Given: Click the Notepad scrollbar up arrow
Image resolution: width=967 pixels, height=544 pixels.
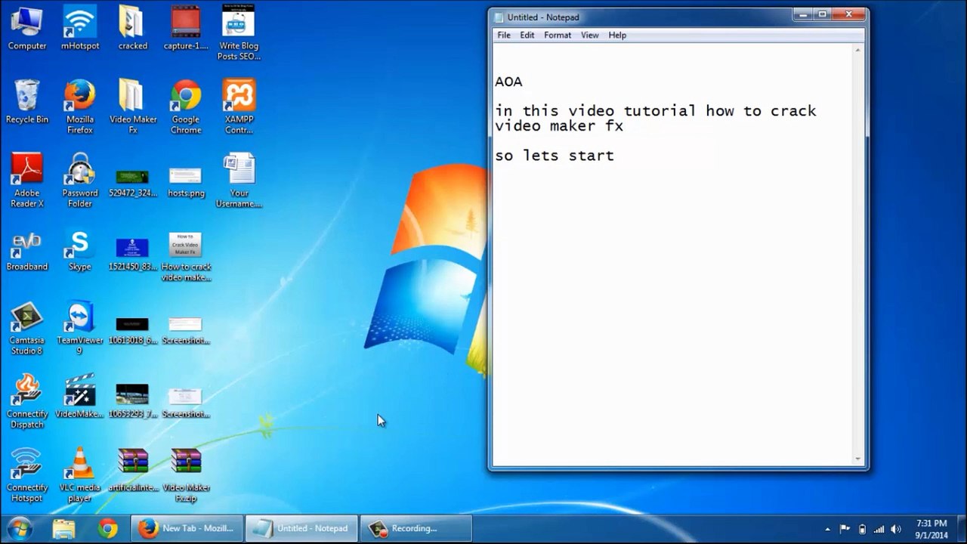Looking at the screenshot, I should pyautogui.click(x=858, y=50).
